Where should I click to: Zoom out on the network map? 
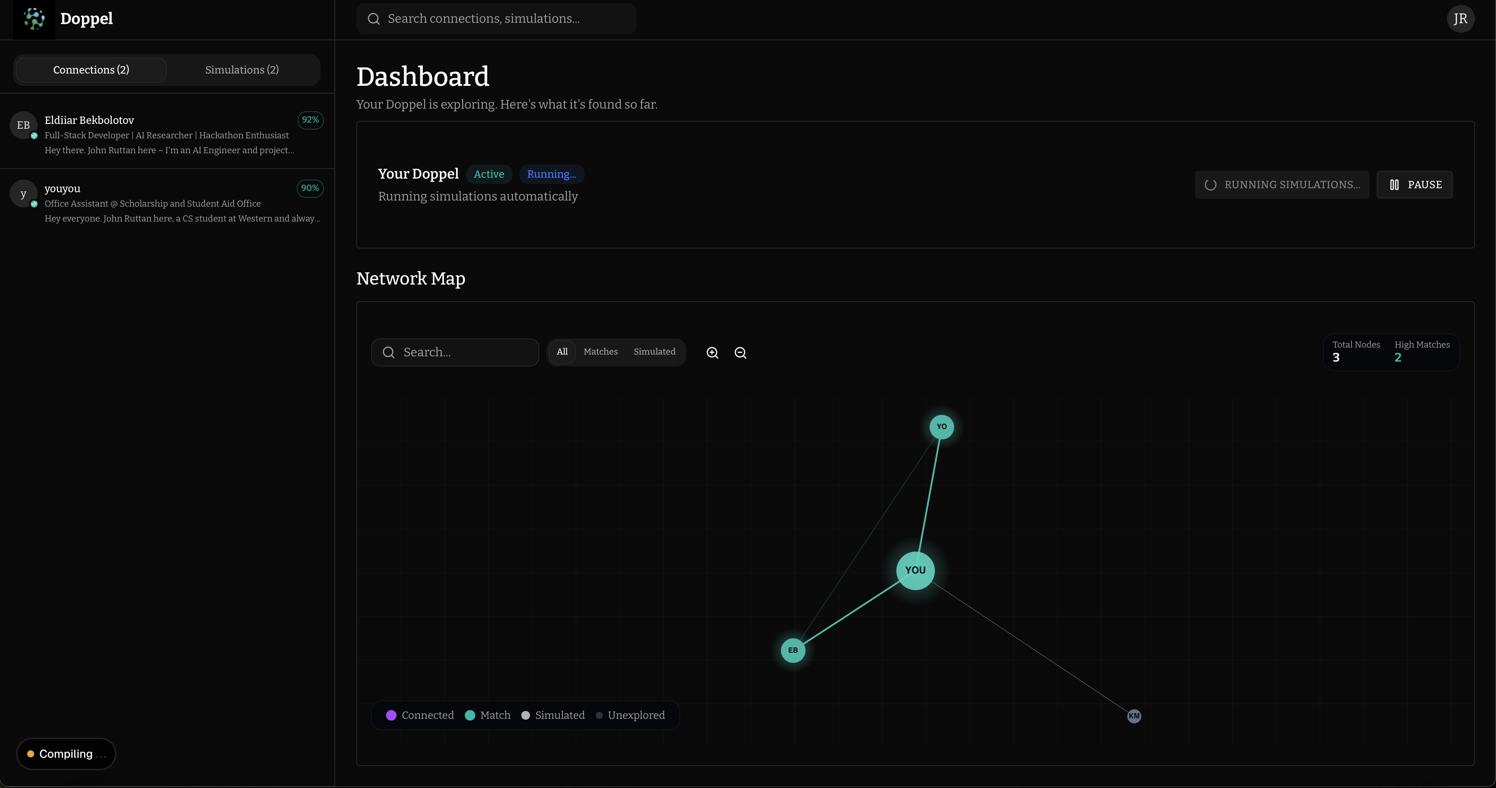pos(740,352)
